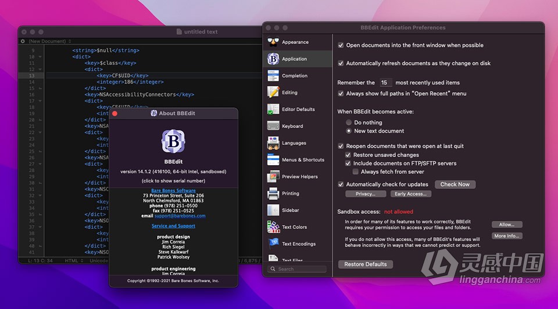Click the Keyboard icon in preferences sidebar
The image size is (558, 309).
[273, 126]
